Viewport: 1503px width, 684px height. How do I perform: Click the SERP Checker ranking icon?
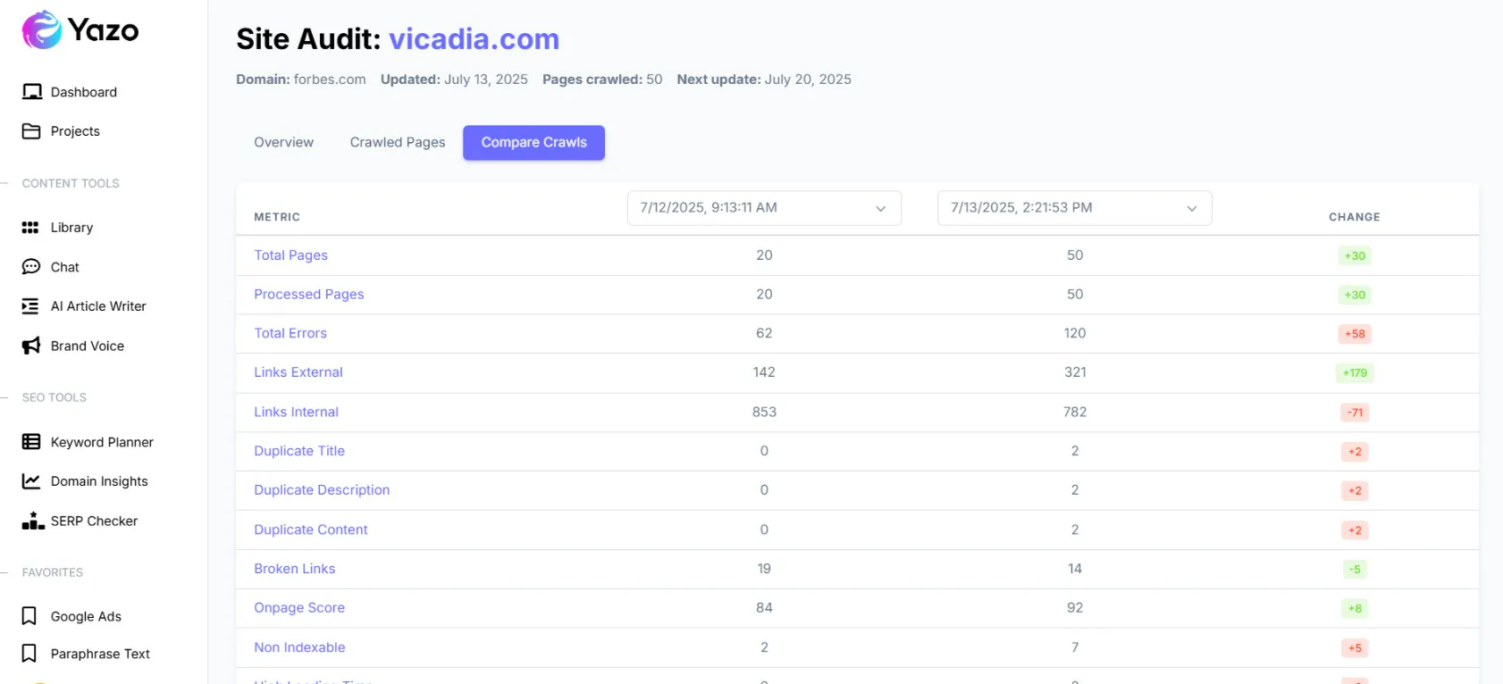point(33,521)
